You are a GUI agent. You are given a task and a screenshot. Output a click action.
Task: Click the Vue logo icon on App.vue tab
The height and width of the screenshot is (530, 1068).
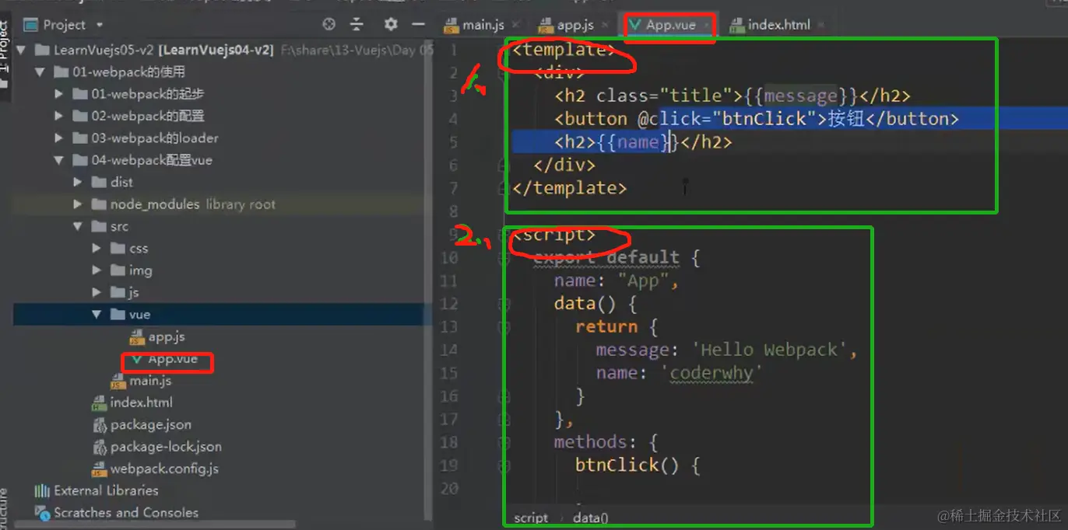636,25
